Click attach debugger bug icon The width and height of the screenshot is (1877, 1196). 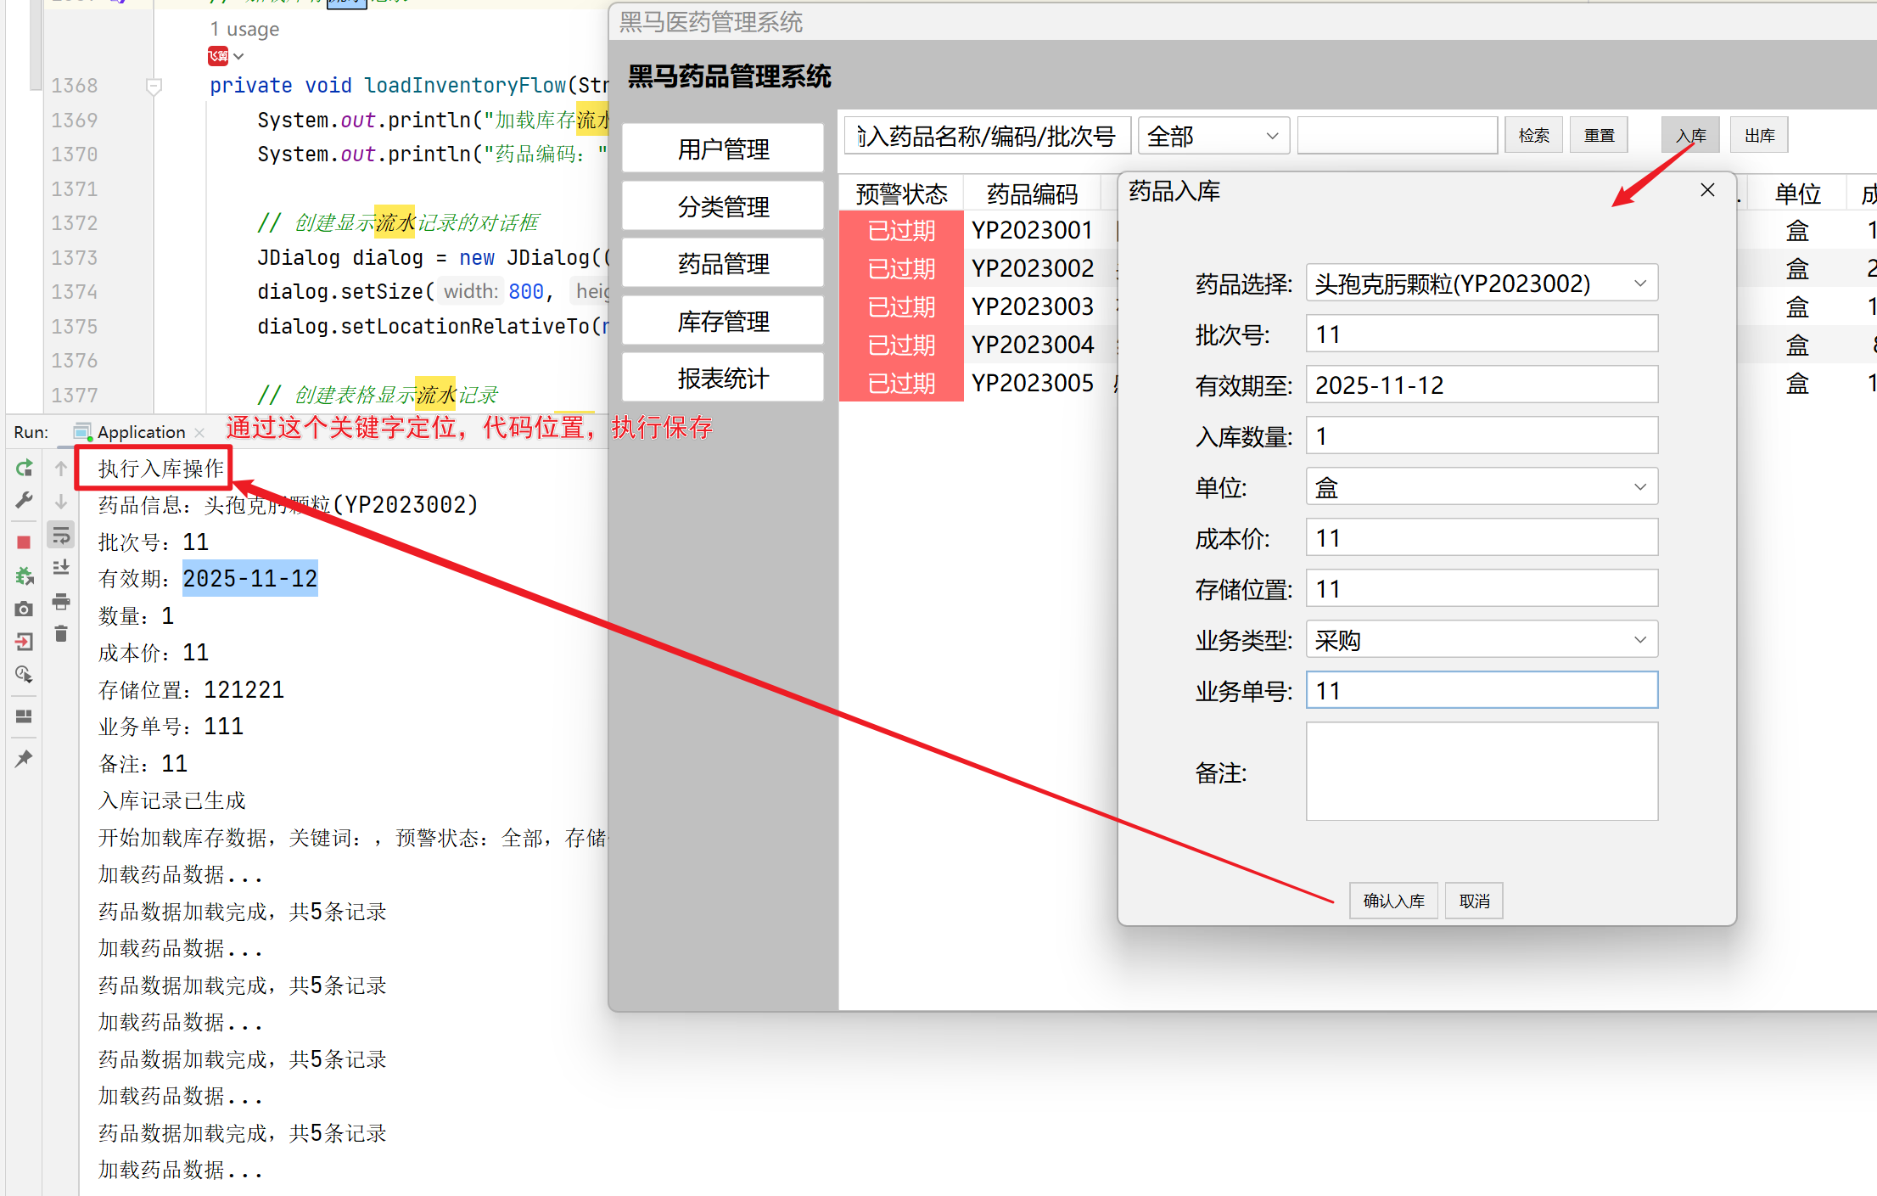[x=24, y=576]
